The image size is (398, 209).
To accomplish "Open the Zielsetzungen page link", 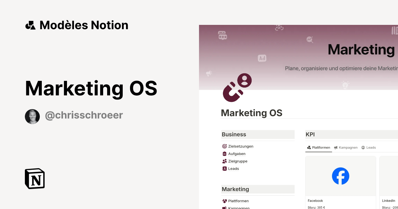I will [x=240, y=146].
